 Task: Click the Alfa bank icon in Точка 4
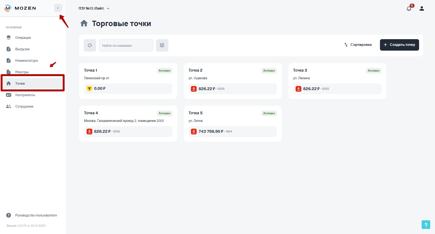tap(89, 131)
